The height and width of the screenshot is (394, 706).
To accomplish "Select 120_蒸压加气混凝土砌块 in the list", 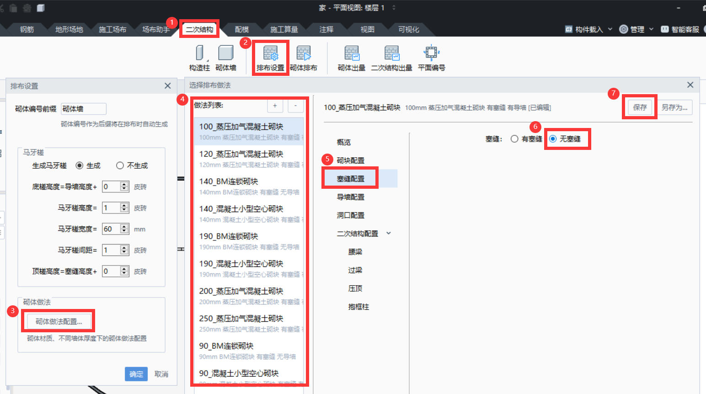I will pyautogui.click(x=249, y=159).
